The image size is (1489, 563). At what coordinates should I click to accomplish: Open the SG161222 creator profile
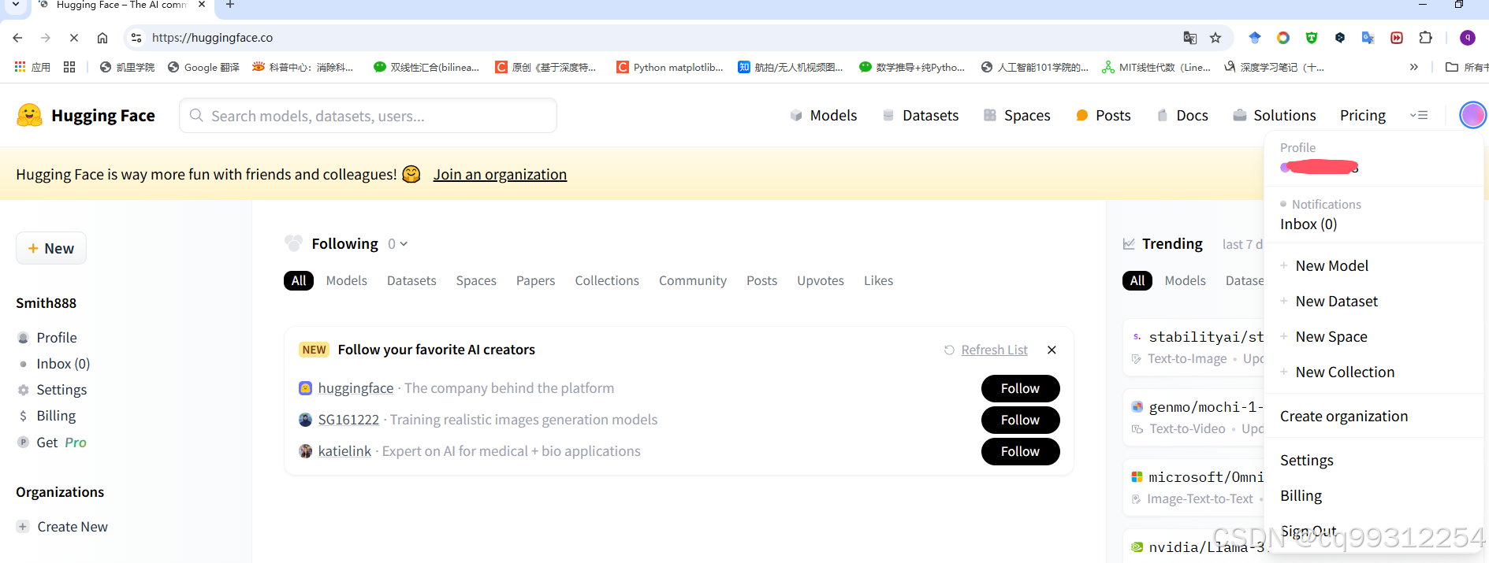348,420
